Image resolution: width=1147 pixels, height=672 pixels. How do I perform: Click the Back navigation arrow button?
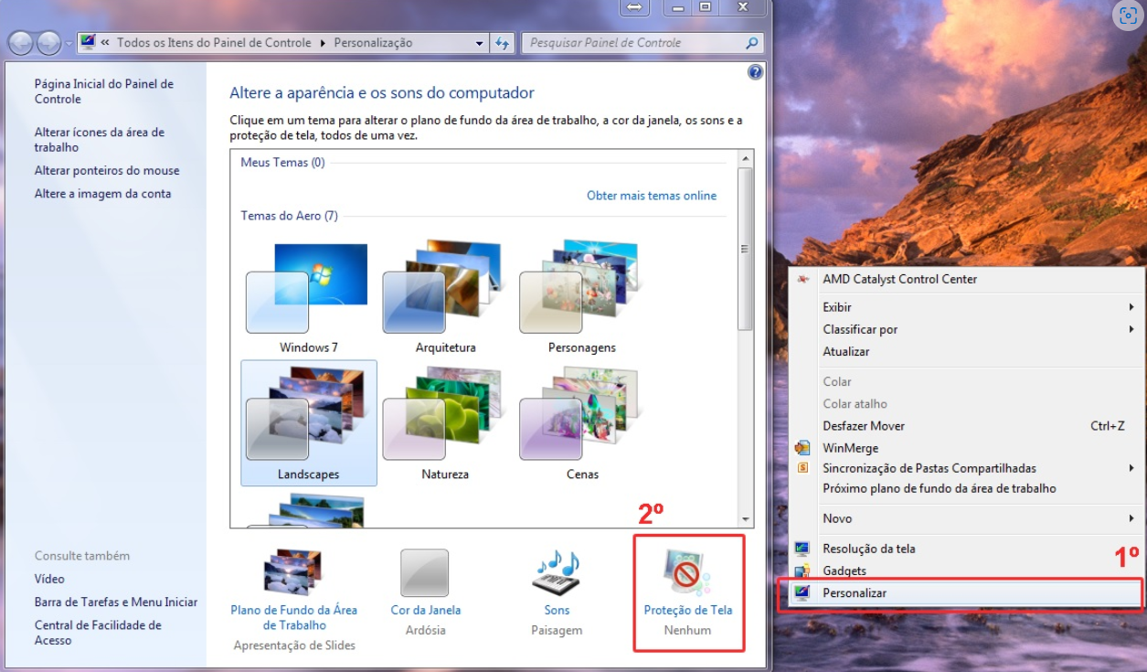point(21,43)
